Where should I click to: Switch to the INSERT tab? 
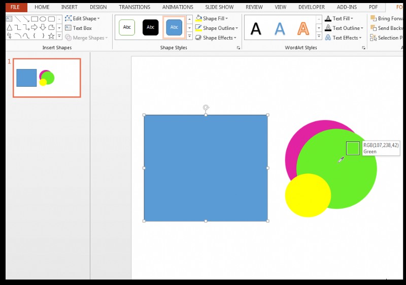(x=69, y=7)
